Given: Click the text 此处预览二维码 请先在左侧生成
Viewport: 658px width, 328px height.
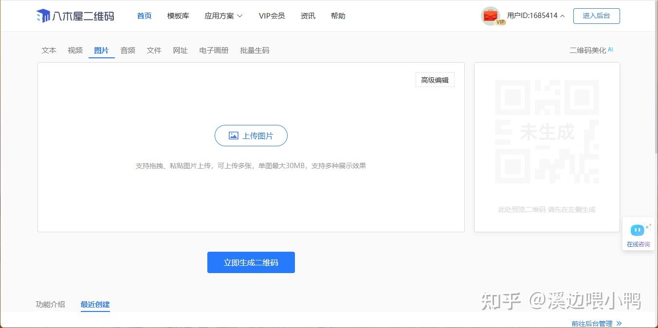Looking at the screenshot, I should [547, 209].
